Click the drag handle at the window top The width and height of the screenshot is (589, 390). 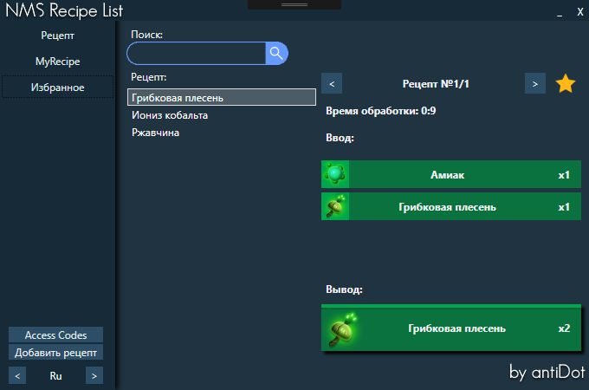point(294,4)
